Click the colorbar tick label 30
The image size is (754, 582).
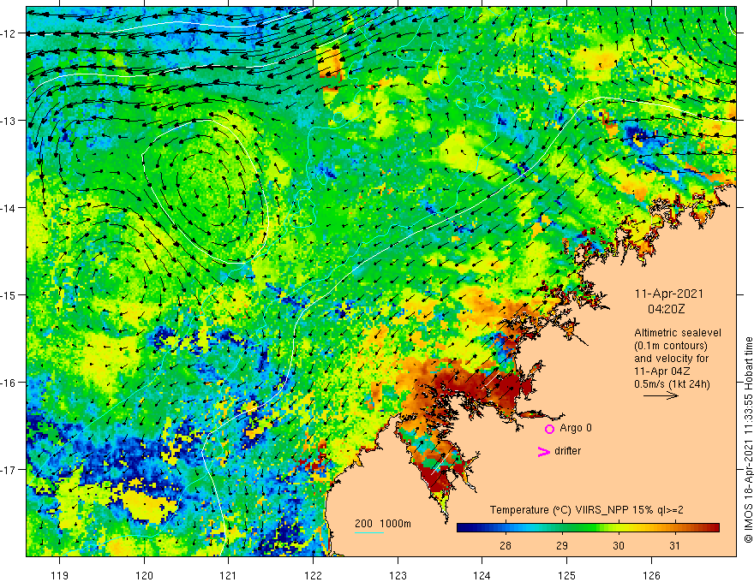click(x=619, y=545)
